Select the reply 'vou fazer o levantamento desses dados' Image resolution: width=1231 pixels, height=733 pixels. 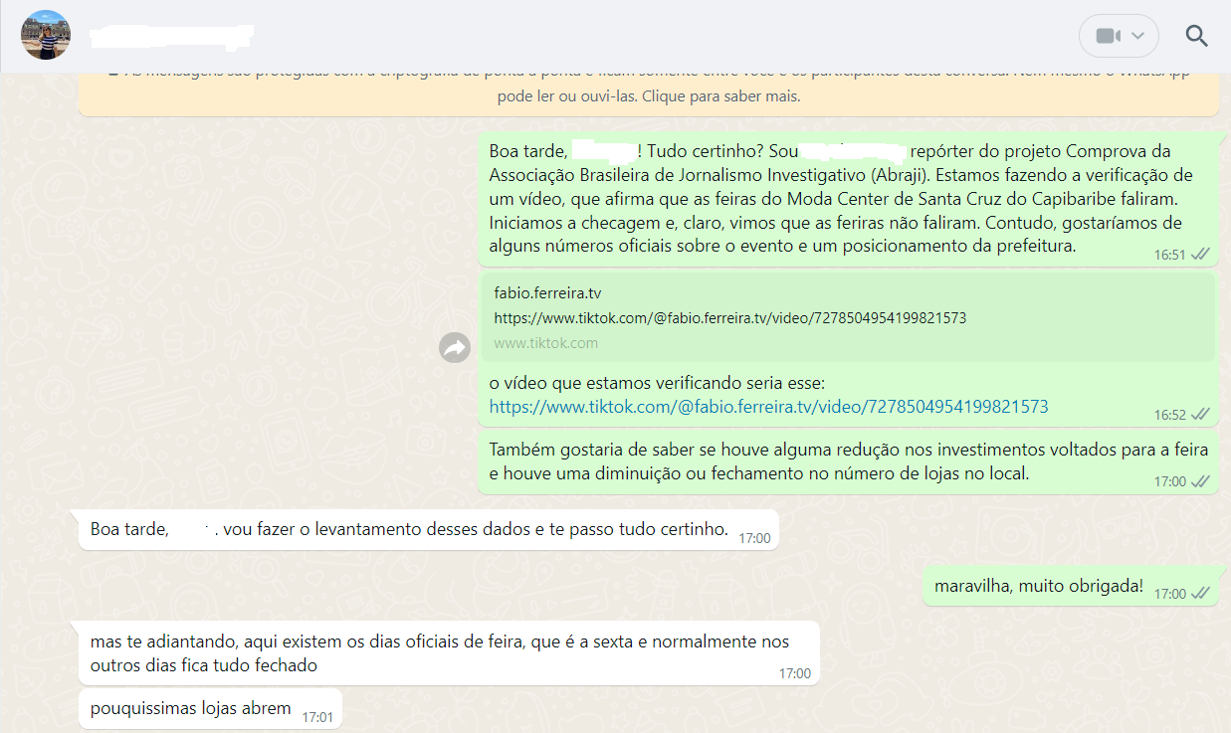click(428, 529)
